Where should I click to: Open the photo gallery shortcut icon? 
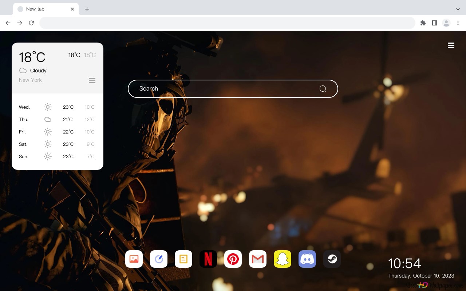pos(134,259)
